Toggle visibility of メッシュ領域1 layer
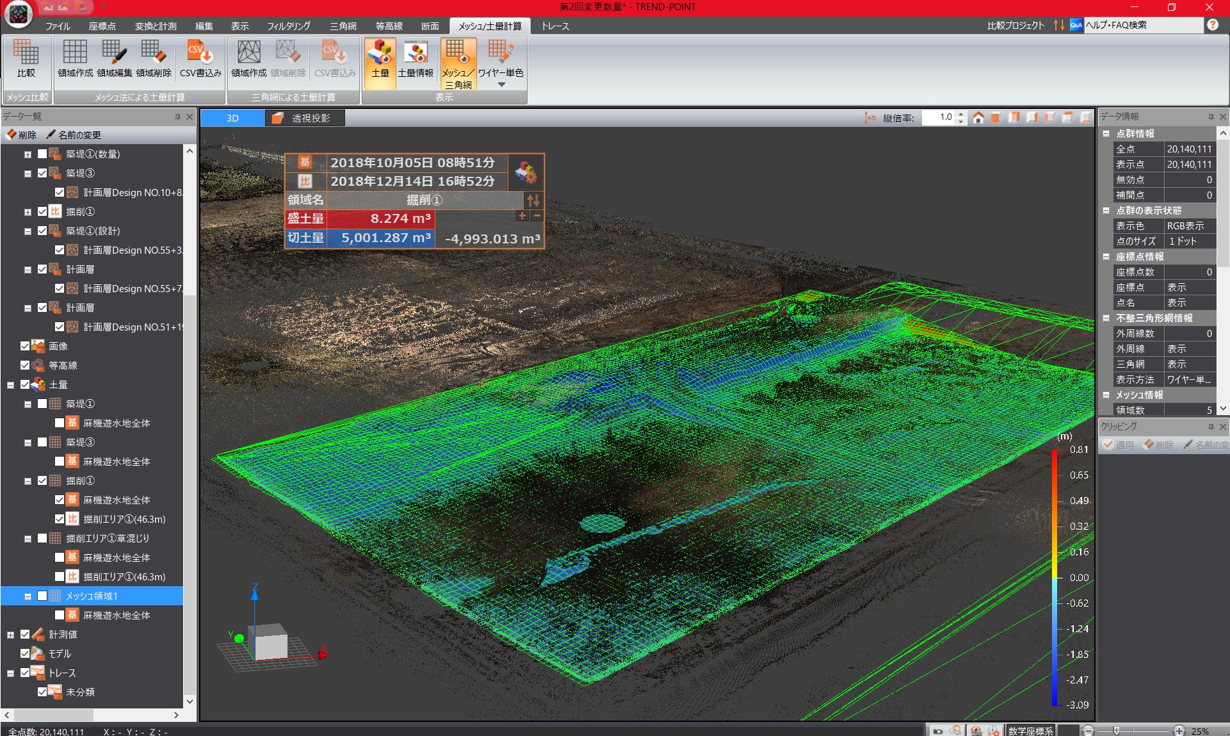Viewport: 1230px width, 736px height. [41, 596]
